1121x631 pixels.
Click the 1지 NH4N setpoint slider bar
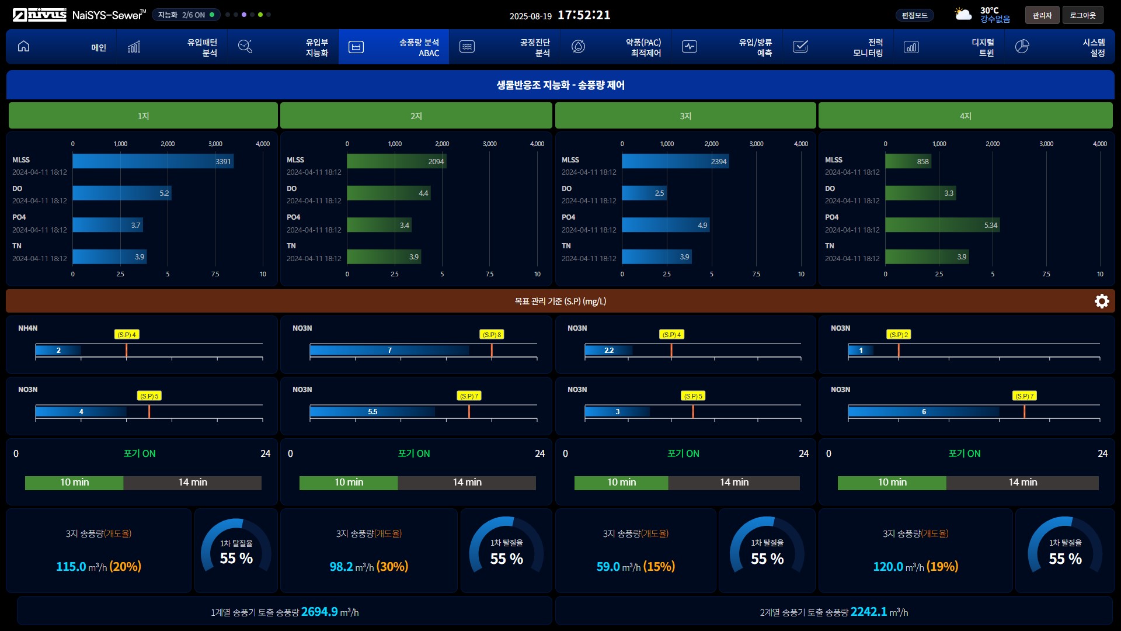click(x=149, y=351)
